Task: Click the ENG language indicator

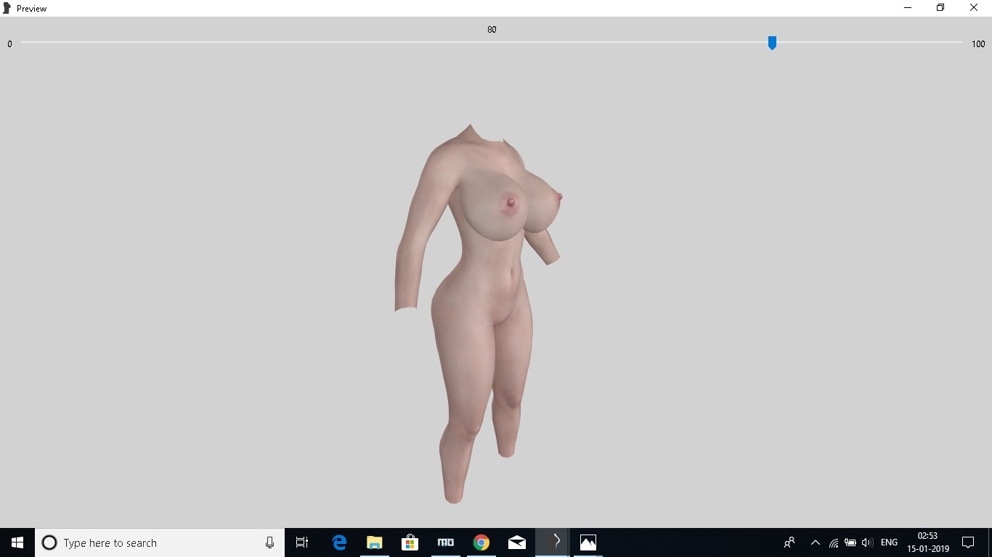Action: (x=889, y=542)
